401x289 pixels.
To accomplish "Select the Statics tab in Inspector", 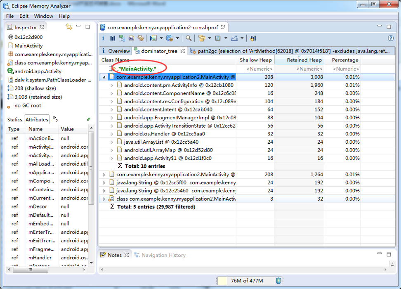I will pyautogui.click(x=14, y=120).
